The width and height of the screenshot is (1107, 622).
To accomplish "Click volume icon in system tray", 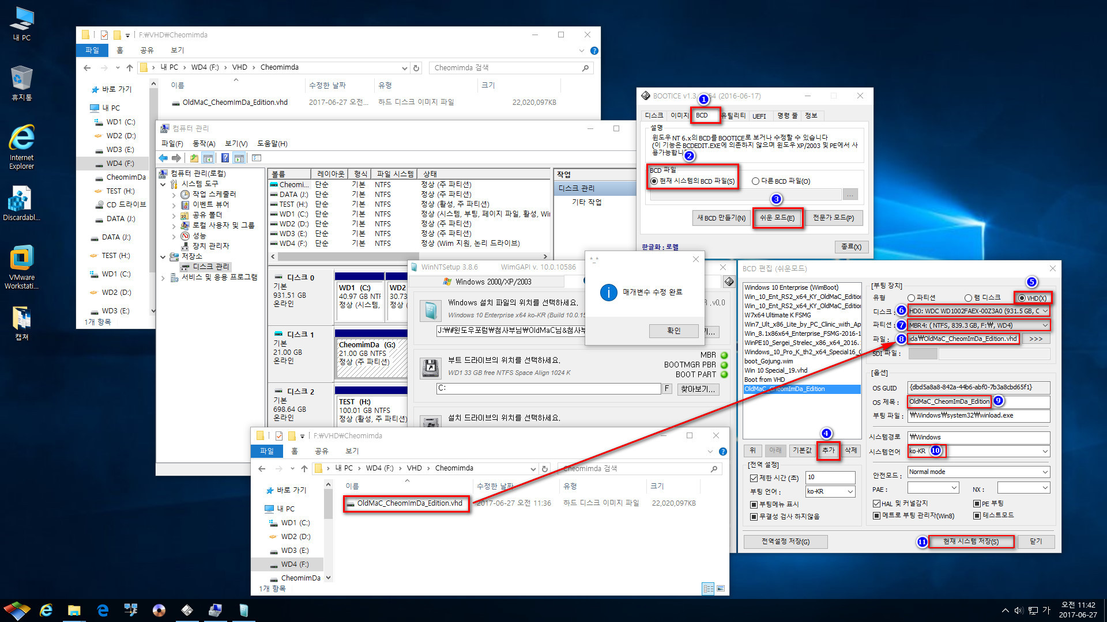I will [x=1019, y=610].
